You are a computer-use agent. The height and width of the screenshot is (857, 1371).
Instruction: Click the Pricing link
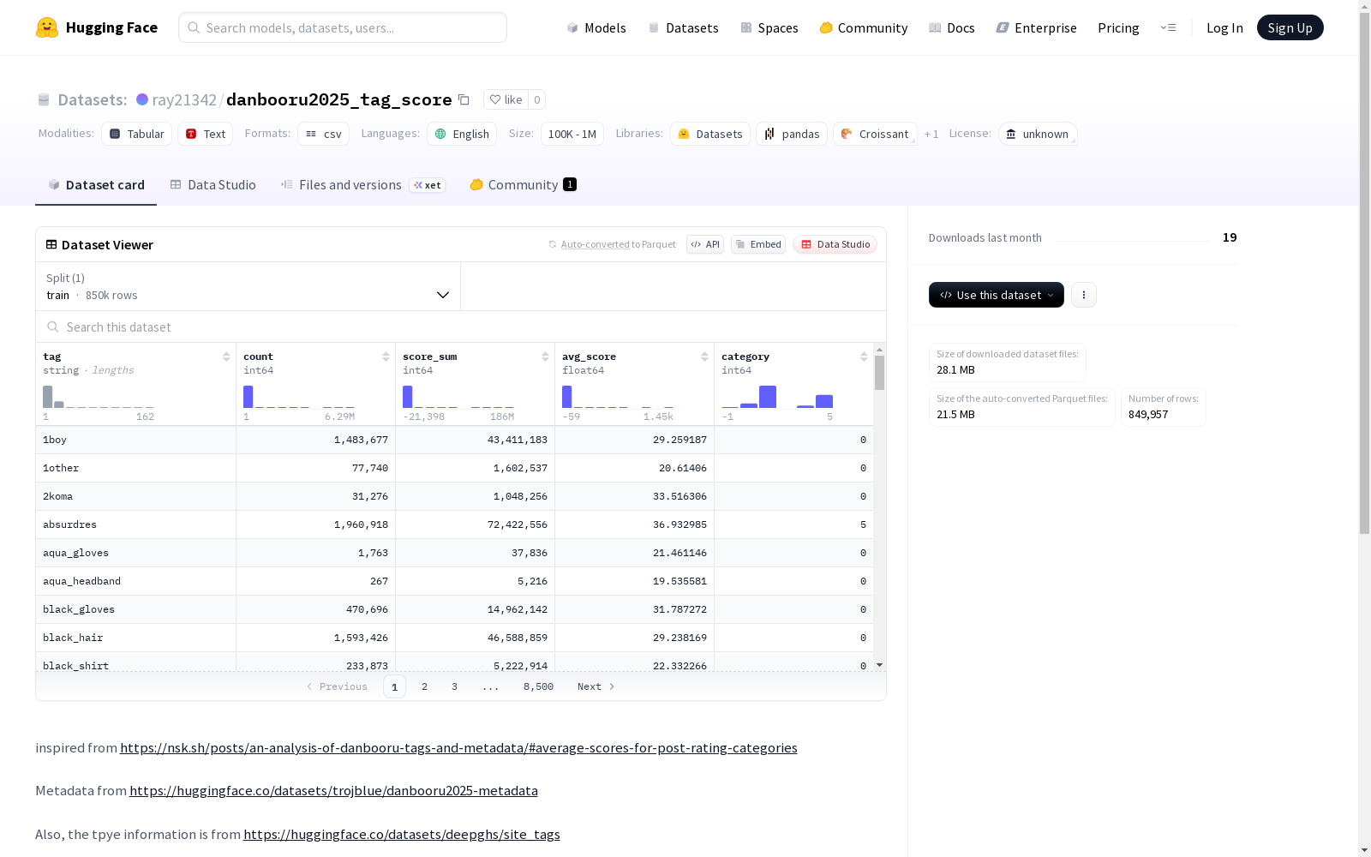click(x=1118, y=27)
